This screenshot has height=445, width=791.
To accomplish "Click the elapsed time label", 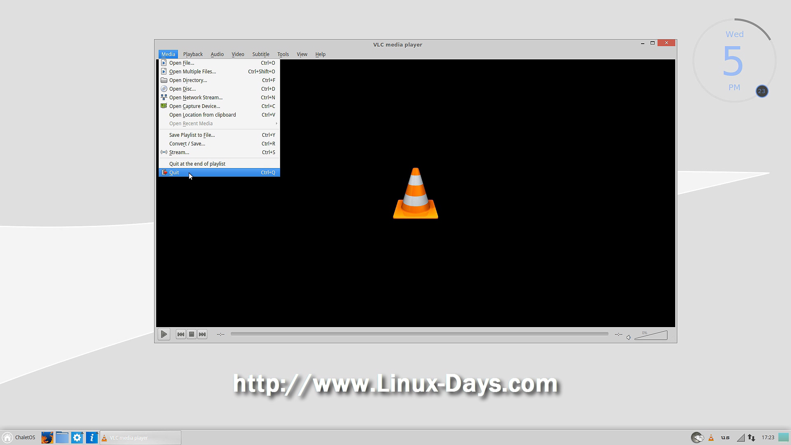I will (221, 334).
